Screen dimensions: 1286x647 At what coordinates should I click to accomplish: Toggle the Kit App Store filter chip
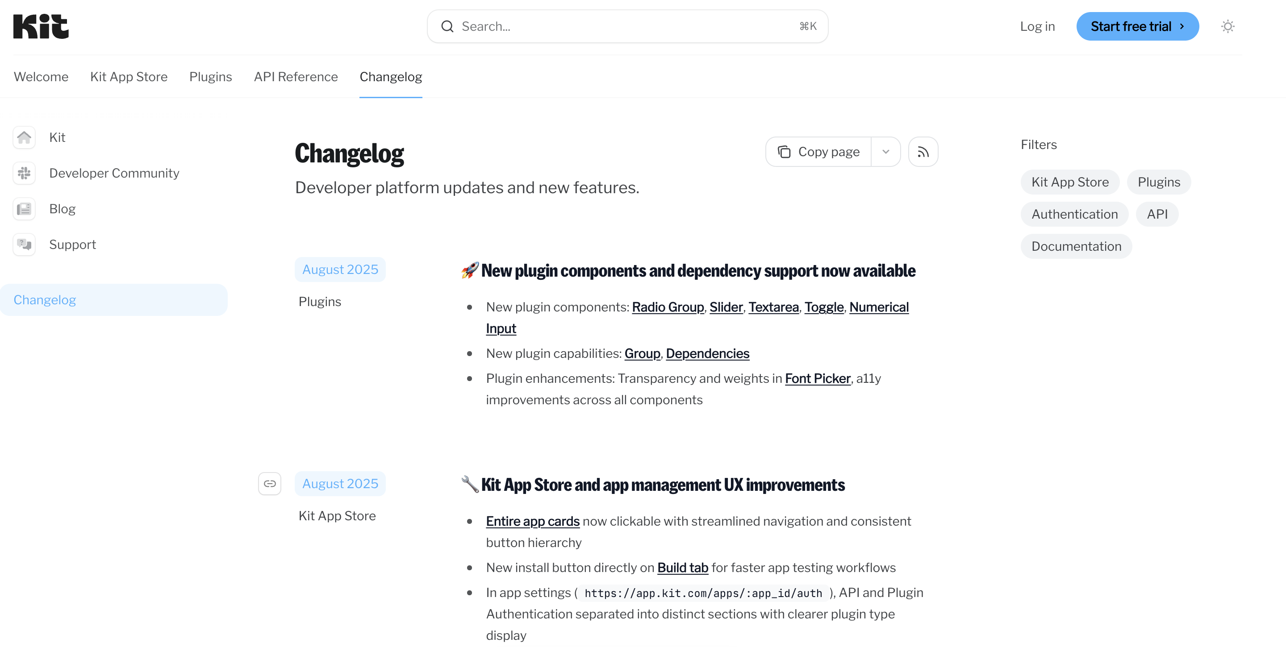pos(1070,182)
